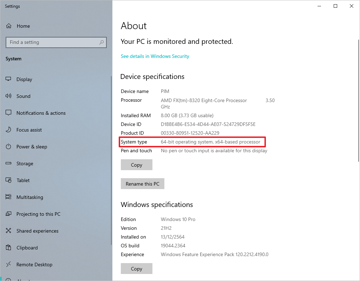This screenshot has height=281, width=360.
Task: Click the Clipboard icon
Action: click(8, 248)
